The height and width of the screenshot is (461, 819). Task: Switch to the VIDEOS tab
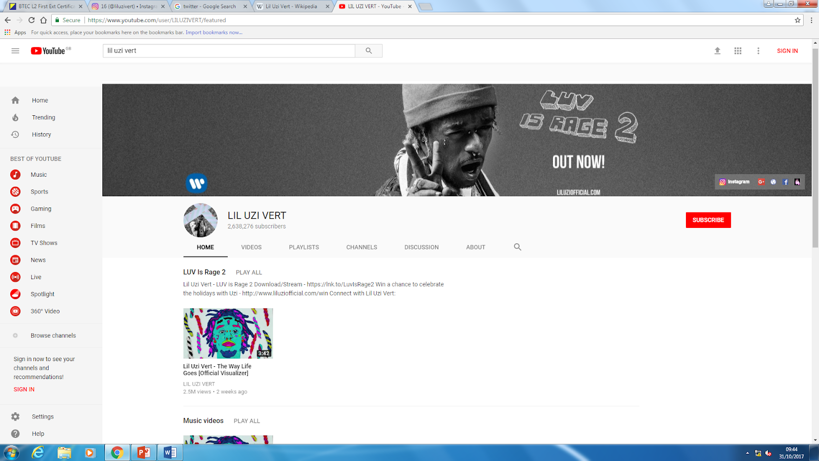click(251, 247)
